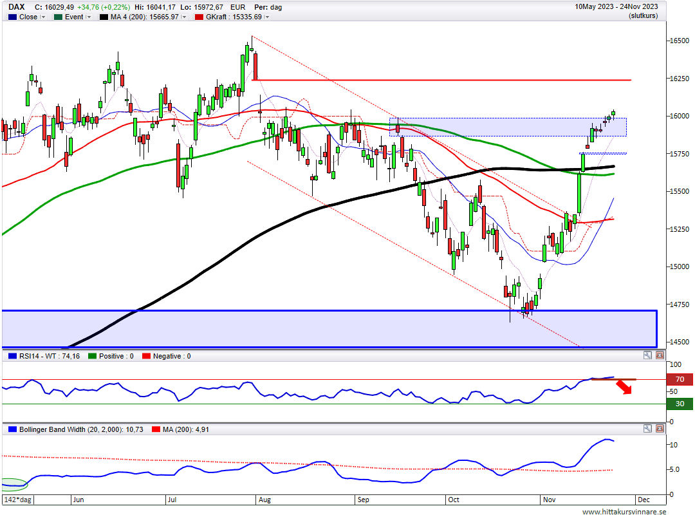Click the Oct month axis label
This screenshot has height=515, width=695.
click(454, 500)
